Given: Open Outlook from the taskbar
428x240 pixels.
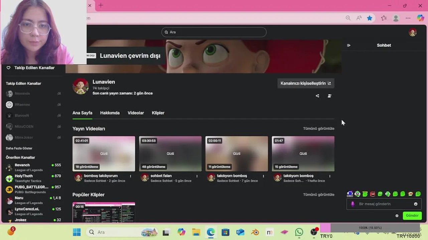Looking at the screenshot, I should 240,232.
